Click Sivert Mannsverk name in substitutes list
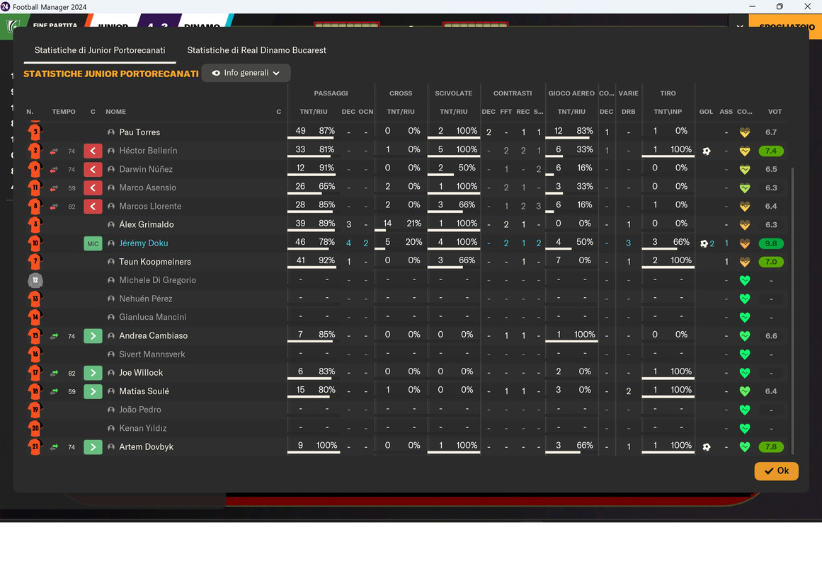The height and width of the screenshot is (566, 822). click(x=152, y=354)
